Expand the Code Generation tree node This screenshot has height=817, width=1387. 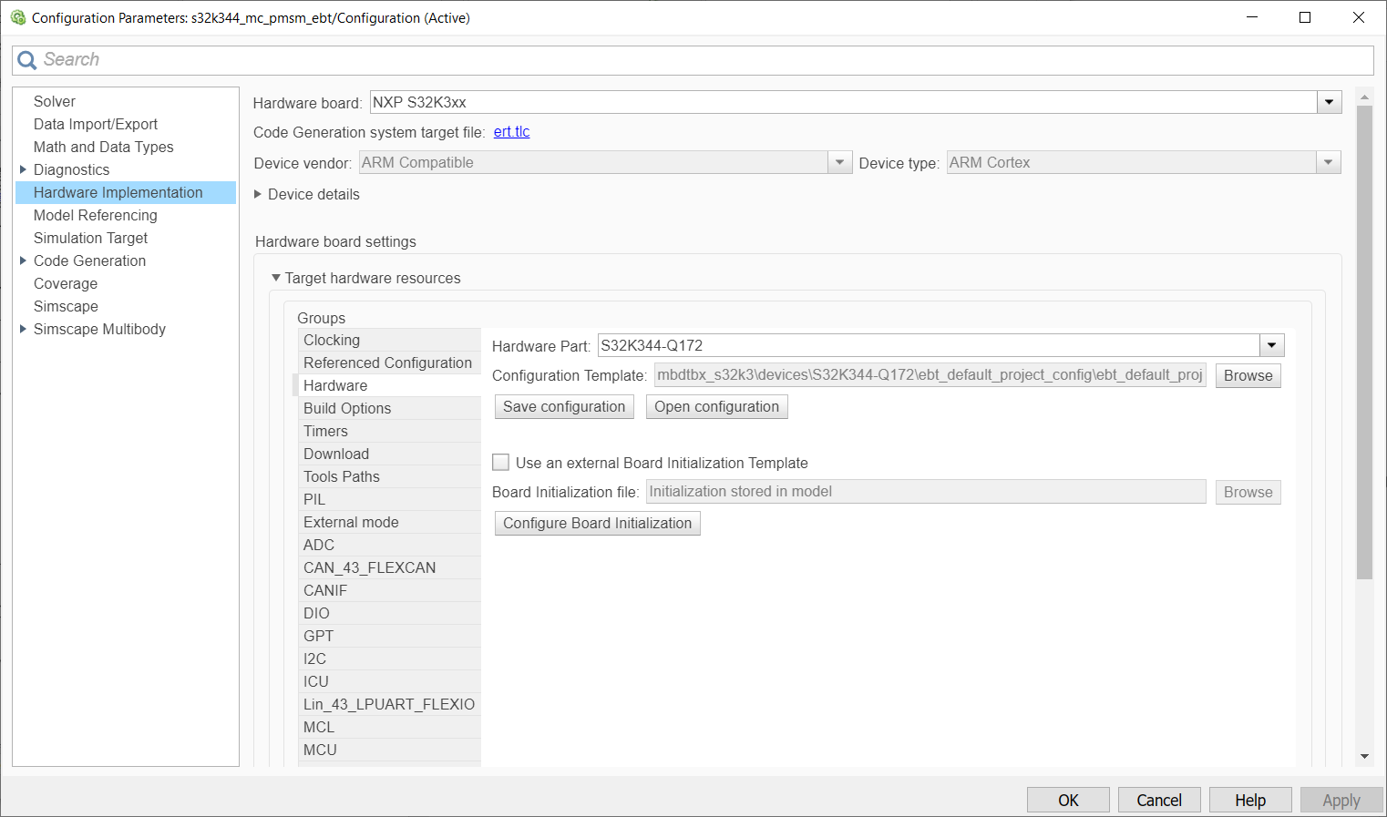click(x=22, y=260)
